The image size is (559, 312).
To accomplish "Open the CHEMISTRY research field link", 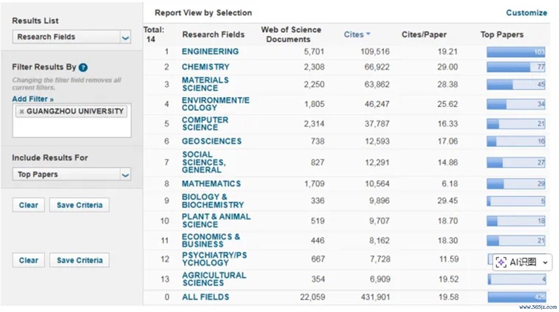I will (205, 67).
